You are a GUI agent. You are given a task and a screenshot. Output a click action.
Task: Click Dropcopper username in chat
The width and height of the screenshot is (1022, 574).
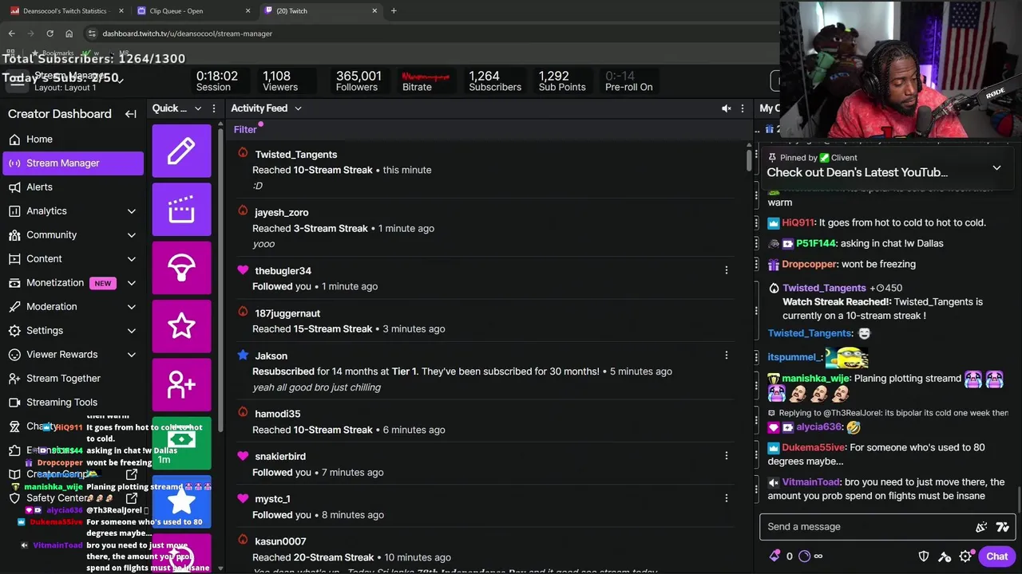[x=809, y=264]
